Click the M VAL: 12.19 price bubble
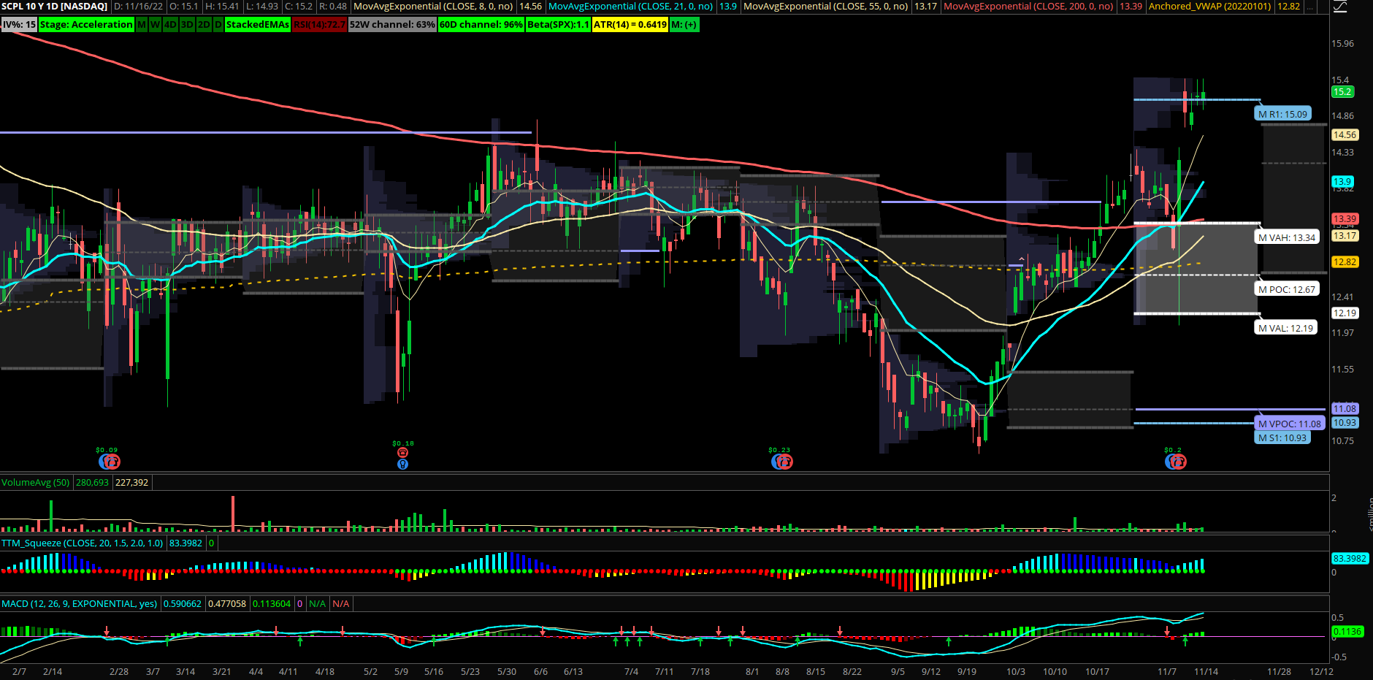Viewport: 1373px width, 680px height. pyautogui.click(x=1285, y=328)
